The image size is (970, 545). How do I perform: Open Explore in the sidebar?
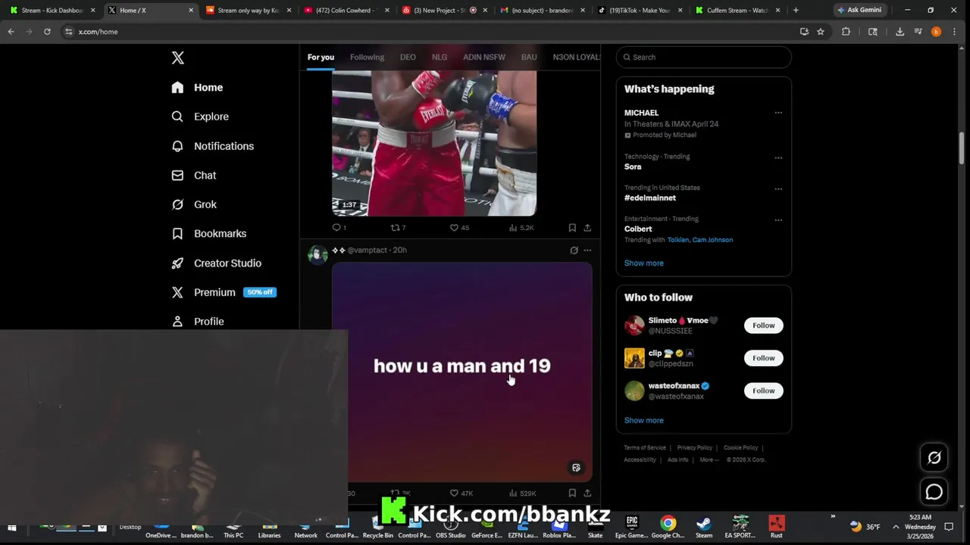click(200, 117)
